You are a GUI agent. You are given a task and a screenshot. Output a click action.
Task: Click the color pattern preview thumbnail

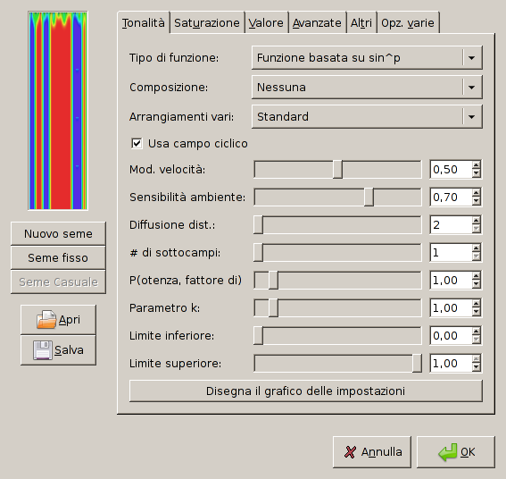click(x=58, y=111)
